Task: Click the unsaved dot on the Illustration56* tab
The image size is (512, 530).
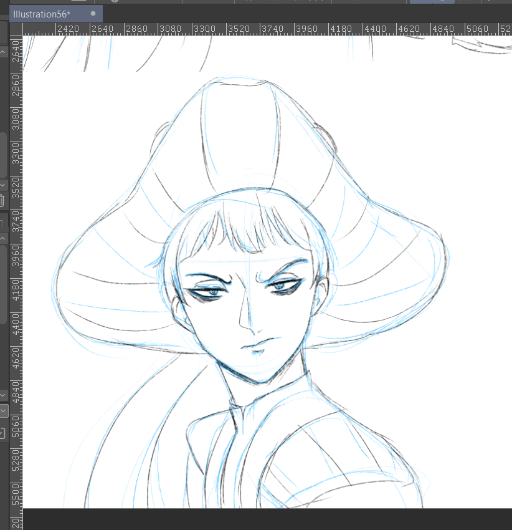Action: tap(93, 14)
